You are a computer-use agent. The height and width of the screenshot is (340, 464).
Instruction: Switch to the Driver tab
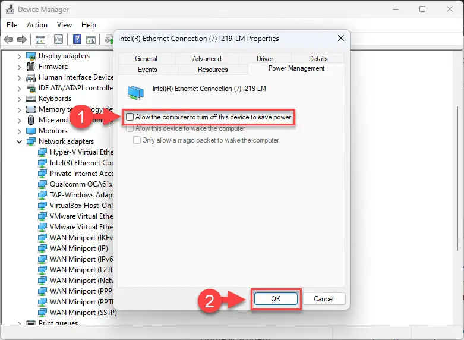pos(265,59)
